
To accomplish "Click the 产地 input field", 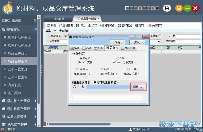I will (189, 36).
